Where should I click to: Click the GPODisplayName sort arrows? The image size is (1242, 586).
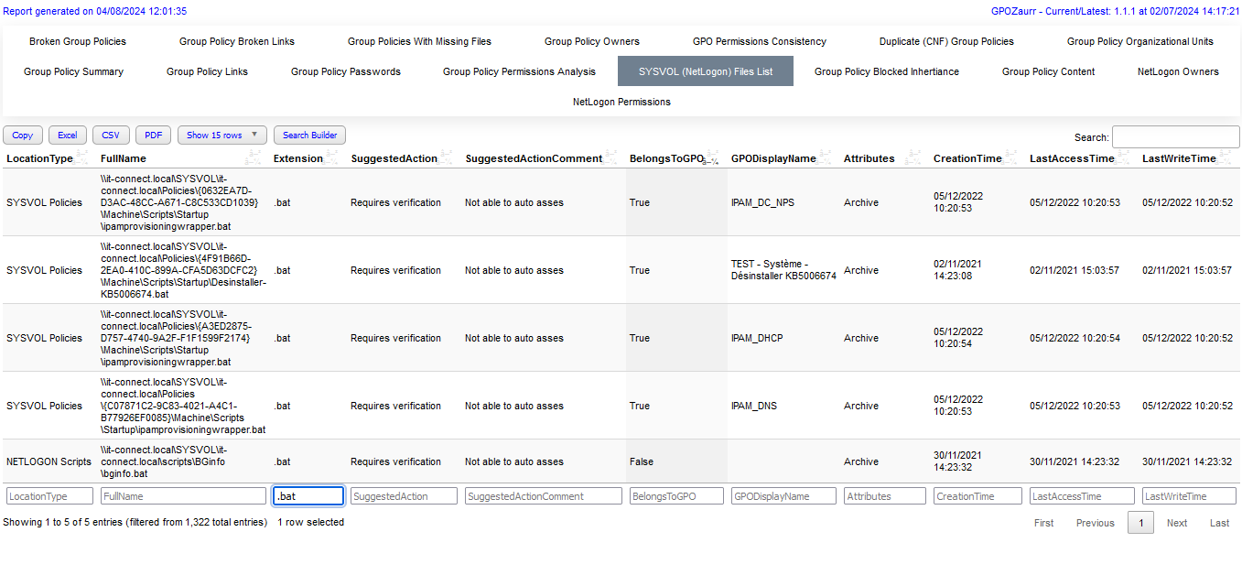tap(825, 157)
